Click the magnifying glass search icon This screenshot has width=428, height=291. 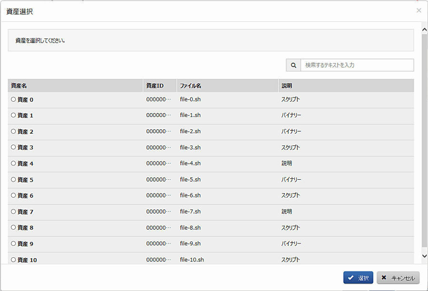point(293,65)
